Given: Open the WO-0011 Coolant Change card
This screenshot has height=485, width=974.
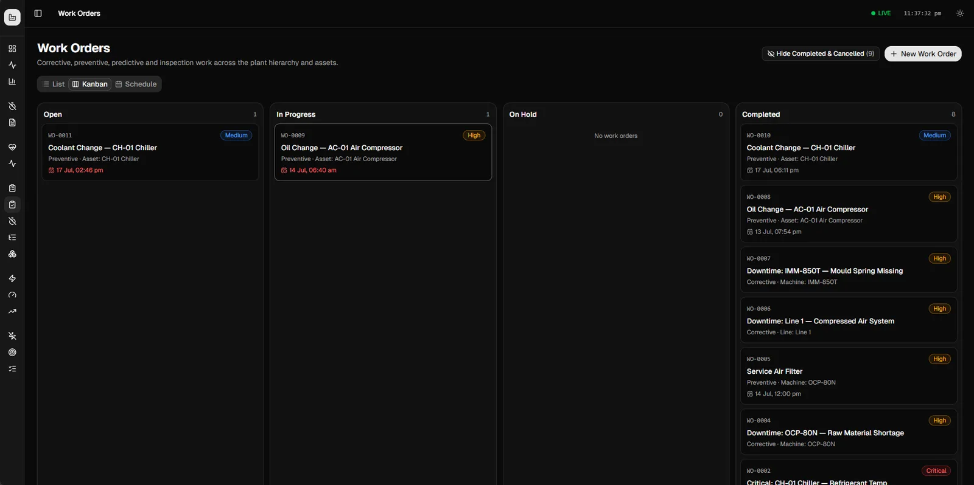Looking at the screenshot, I should 150,153.
